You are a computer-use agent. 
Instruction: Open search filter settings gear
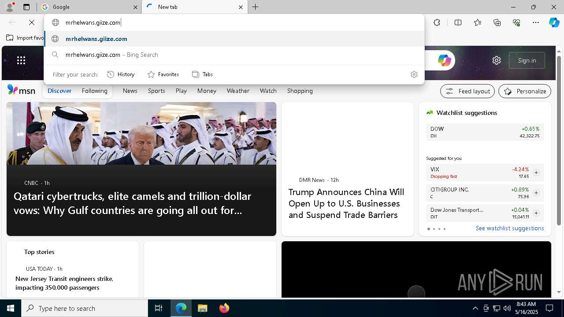[414, 74]
